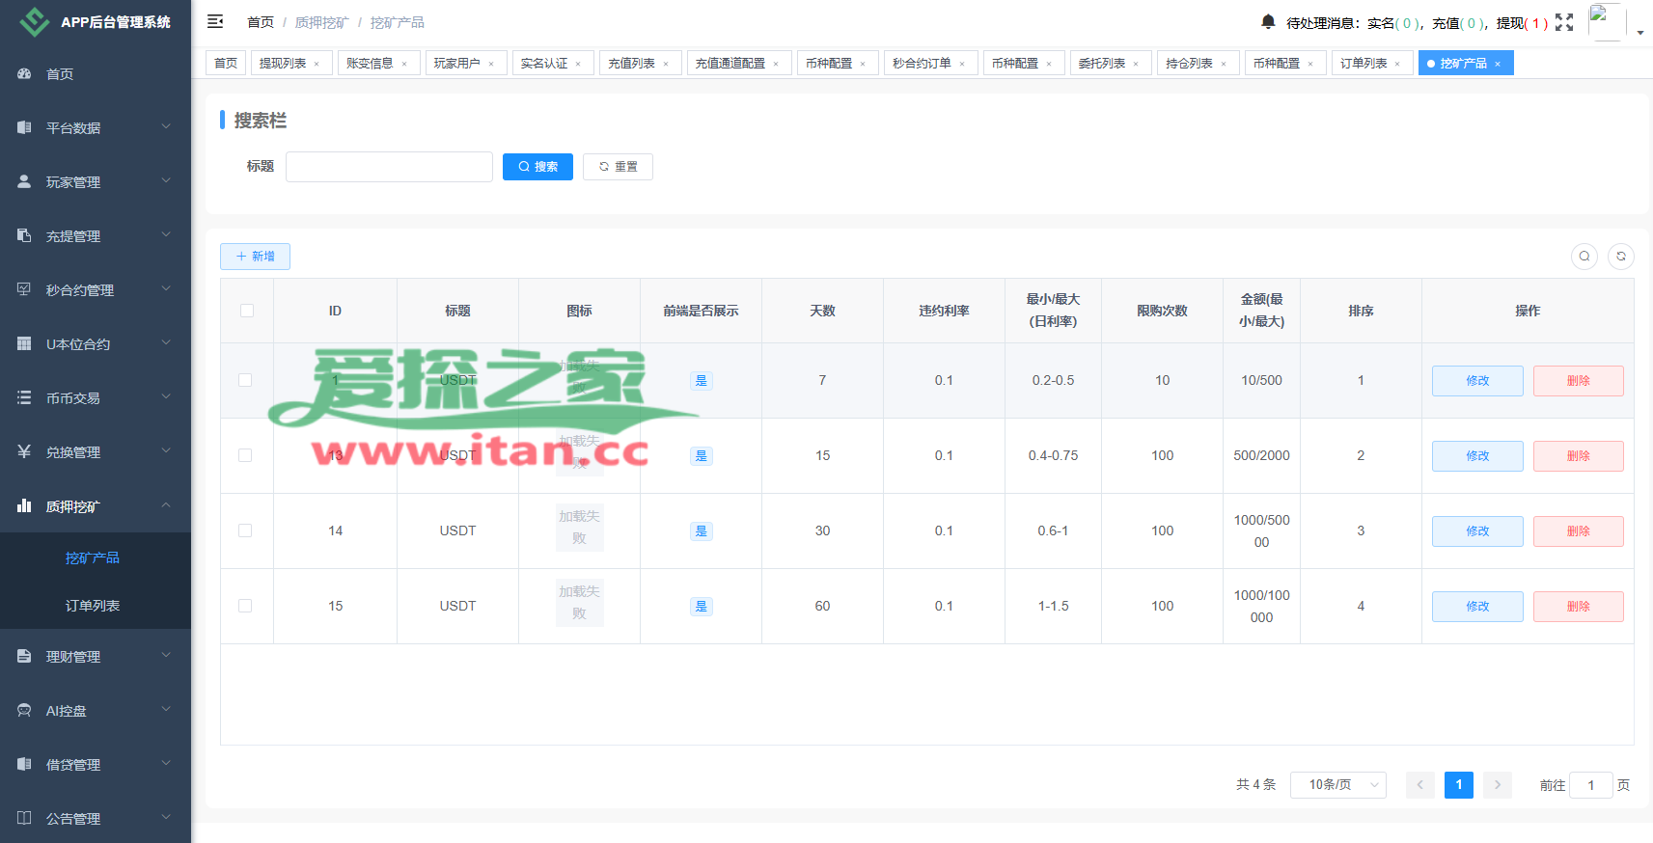Screen dimensions: 1653x843
Task: Select checkbox for row ID 14
Action: tap(245, 530)
